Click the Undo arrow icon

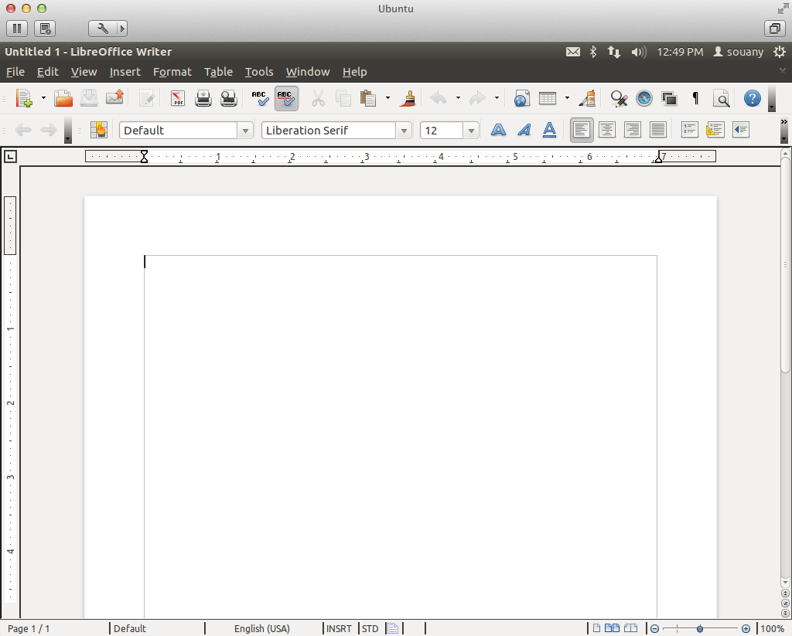pyautogui.click(x=438, y=98)
